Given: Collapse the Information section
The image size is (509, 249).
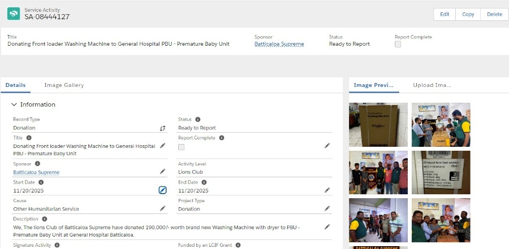Looking at the screenshot, I should (x=14, y=104).
